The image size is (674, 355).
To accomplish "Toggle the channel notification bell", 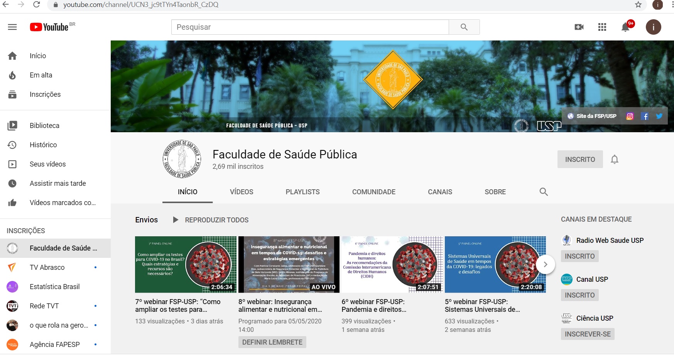I will click(x=615, y=159).
